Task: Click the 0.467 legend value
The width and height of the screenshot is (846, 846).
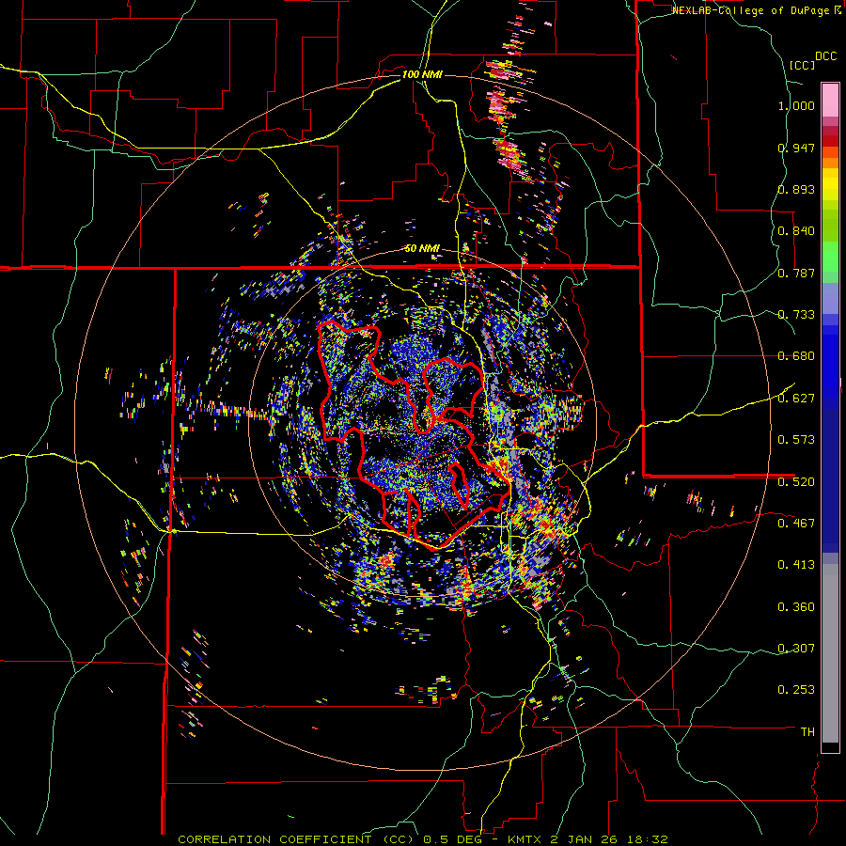Action: (x=796, y=523)
